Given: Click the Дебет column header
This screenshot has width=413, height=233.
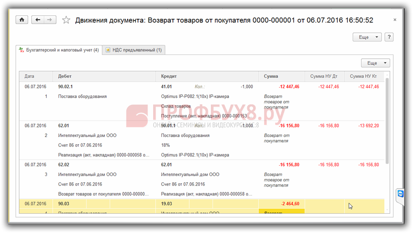Looking at the screenshot, I should pyautogui.click(x=65, y=76).
